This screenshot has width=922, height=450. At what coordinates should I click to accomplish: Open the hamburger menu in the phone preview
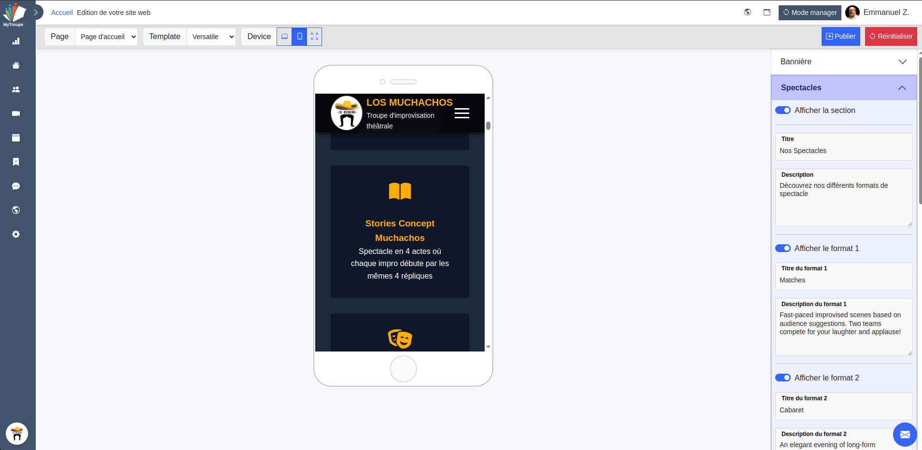462,112
